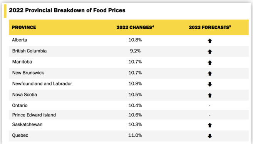Viewport: 253px width, 144px height.
Task: Click the PROVINCE column header
Action: 24,27
